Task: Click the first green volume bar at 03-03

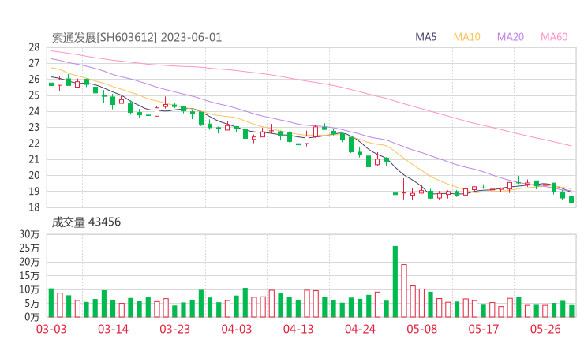Action: (51, 303)
